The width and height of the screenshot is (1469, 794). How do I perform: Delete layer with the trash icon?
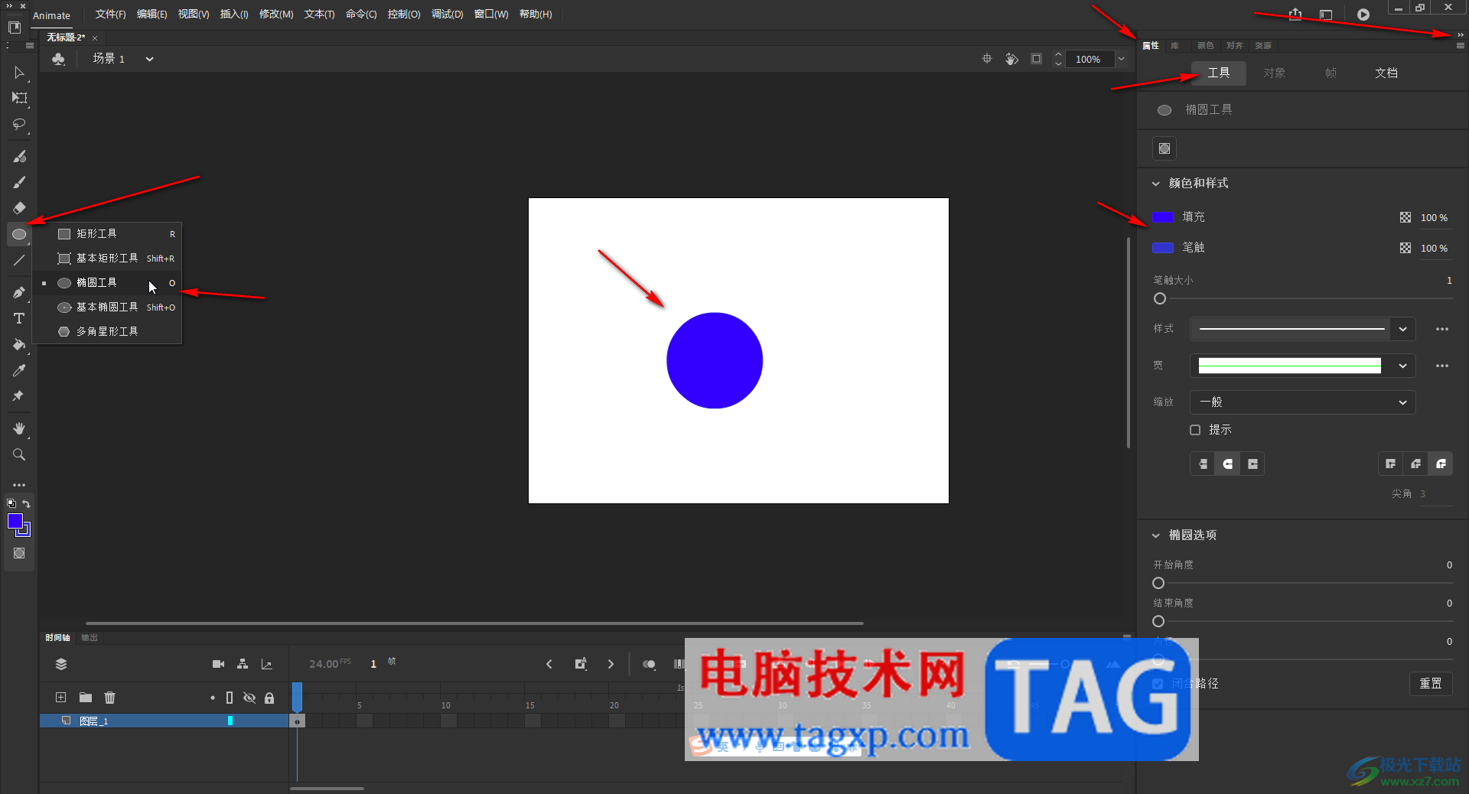coord(110,698)
